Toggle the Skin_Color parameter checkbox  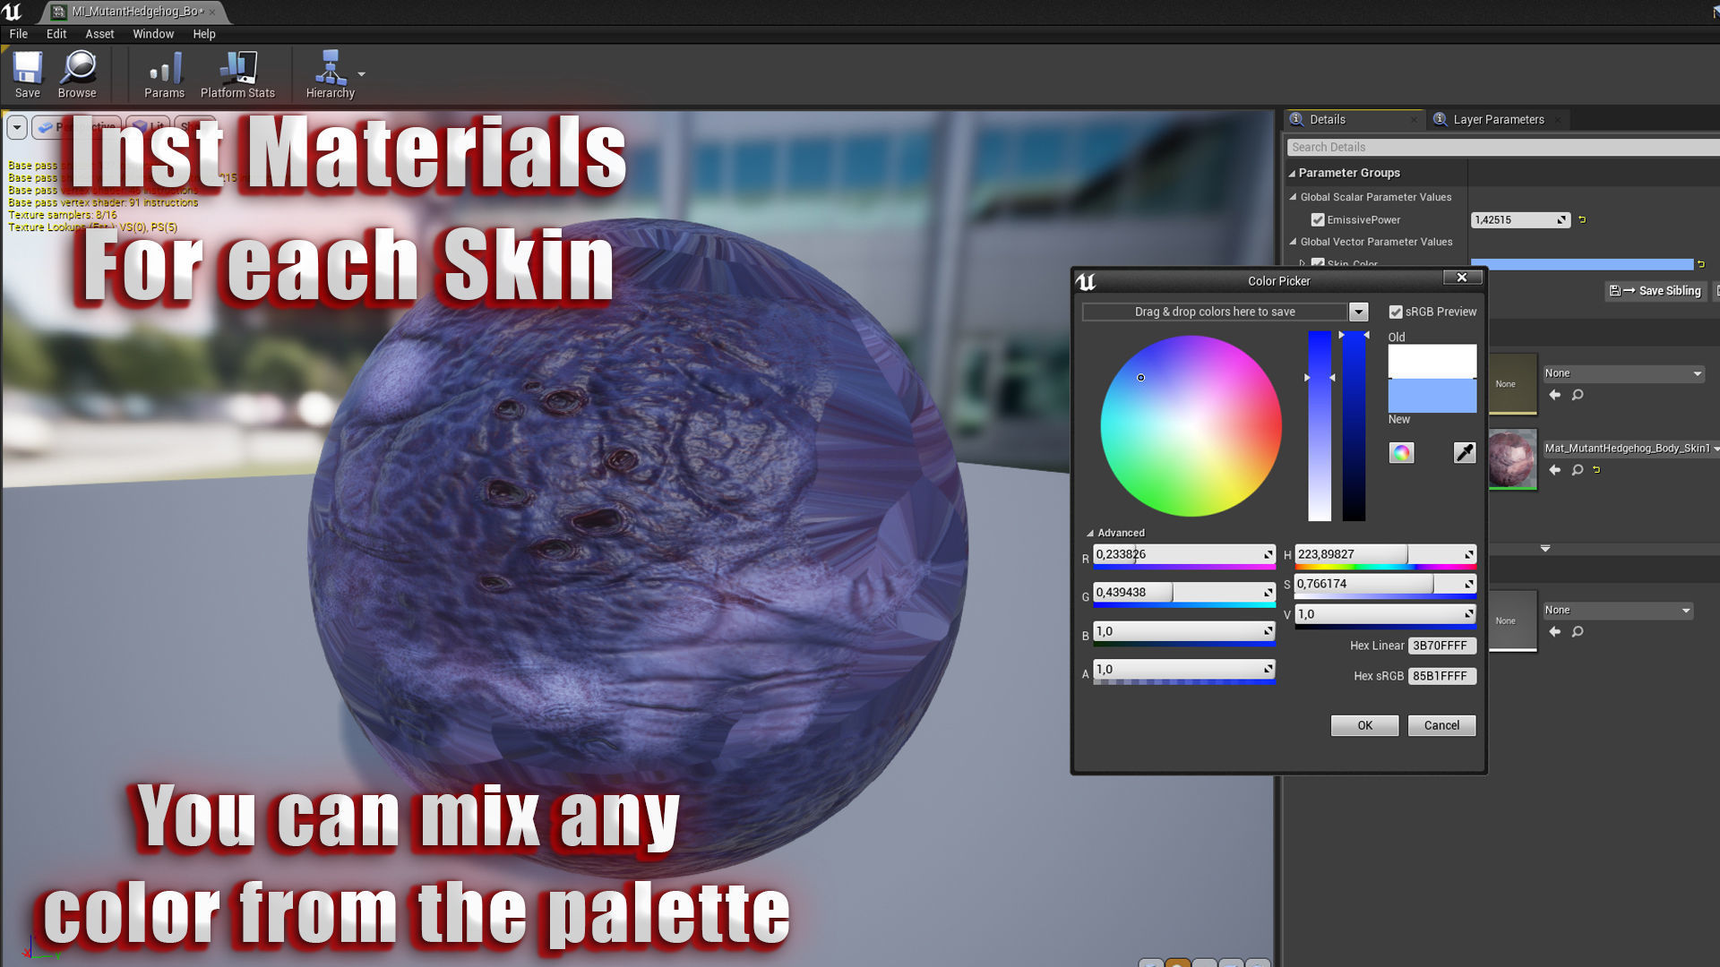click(1317, 263)
